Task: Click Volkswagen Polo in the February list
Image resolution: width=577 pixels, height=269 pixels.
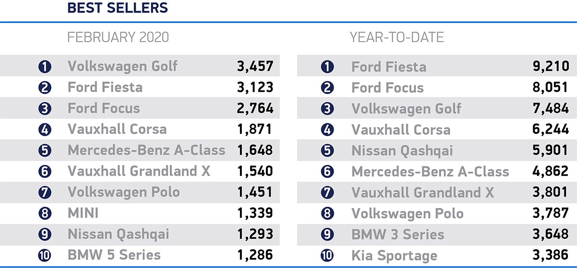Action: pyautogui.click(x=124, y=193)
